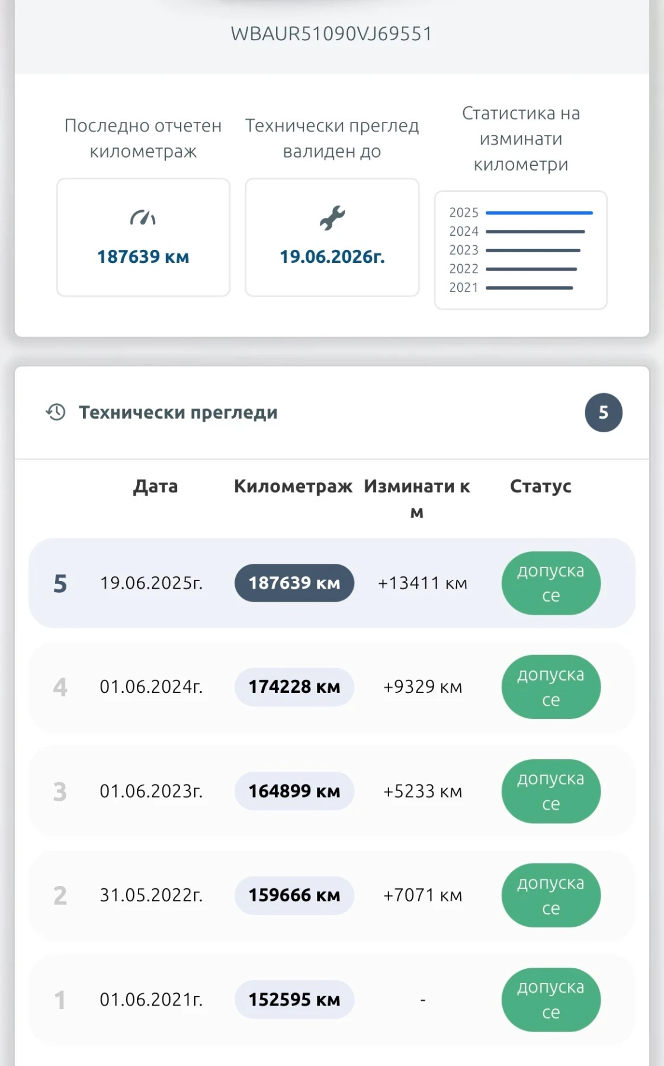Click the 159666 км mileage pill

pyautogui.click(x=294, y=895)
